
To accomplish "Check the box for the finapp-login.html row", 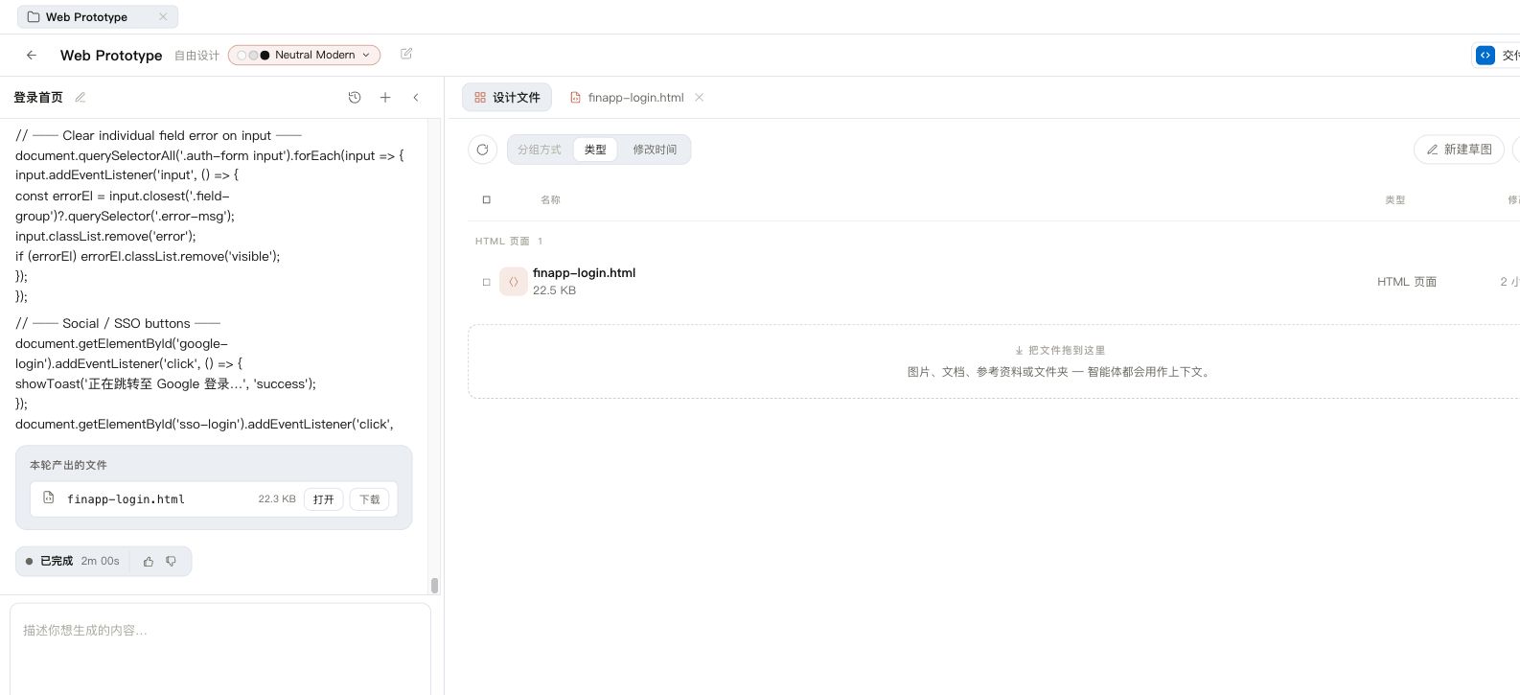I will click(x=487, y=282).
